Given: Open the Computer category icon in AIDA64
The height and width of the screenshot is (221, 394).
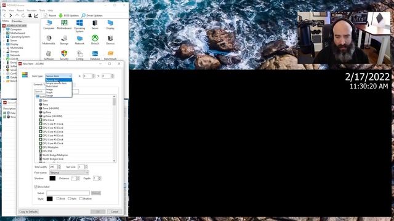Looking at the screenshot, I should point(49,25).
